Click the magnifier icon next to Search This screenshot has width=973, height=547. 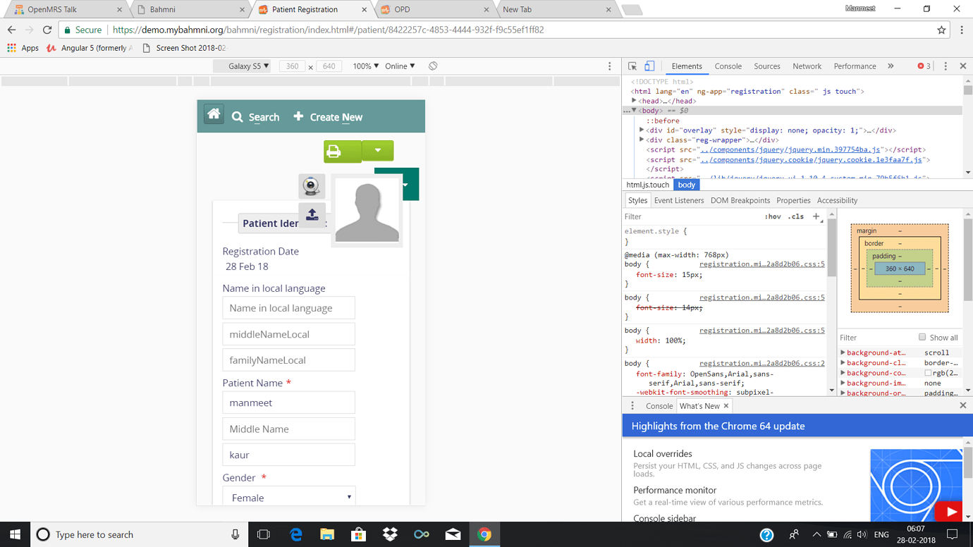click(237, 117)
